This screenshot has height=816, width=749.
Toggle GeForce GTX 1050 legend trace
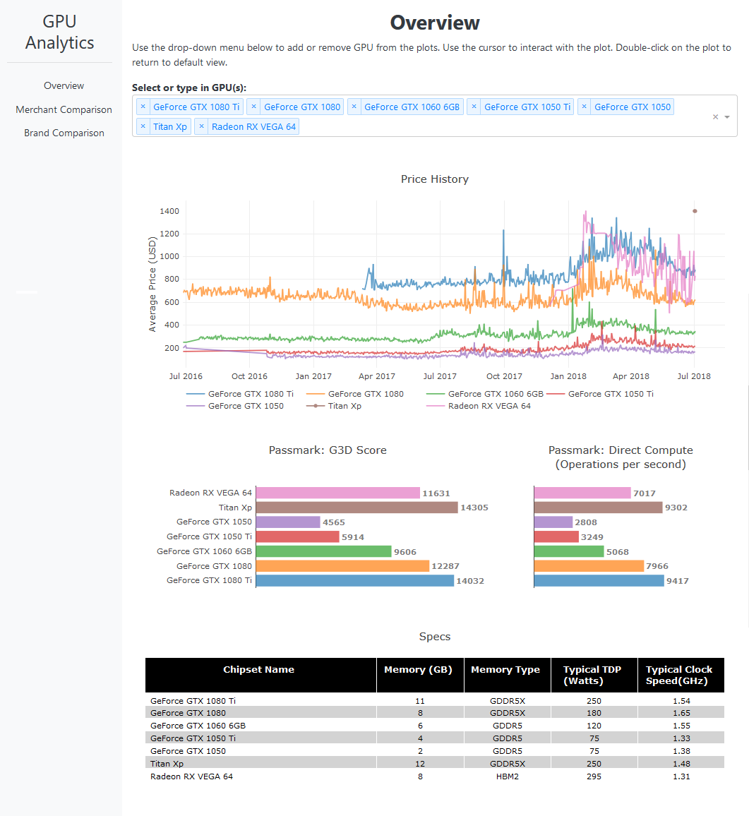coord(235,406)
